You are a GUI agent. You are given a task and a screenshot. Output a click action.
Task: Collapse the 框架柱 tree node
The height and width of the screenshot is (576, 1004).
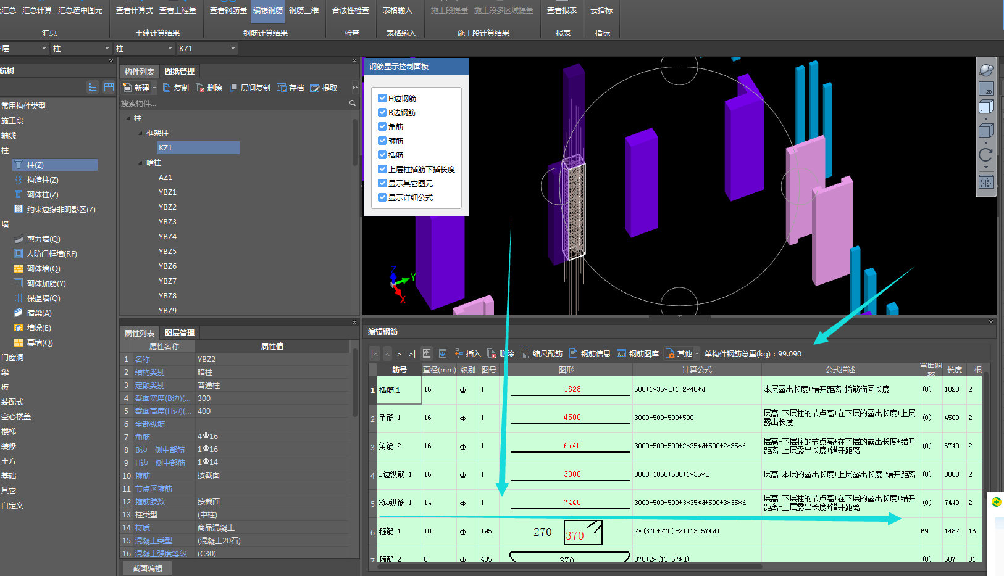point(140,133)
